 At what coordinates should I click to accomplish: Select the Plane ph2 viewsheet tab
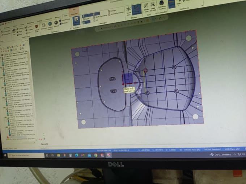(44, 144)
